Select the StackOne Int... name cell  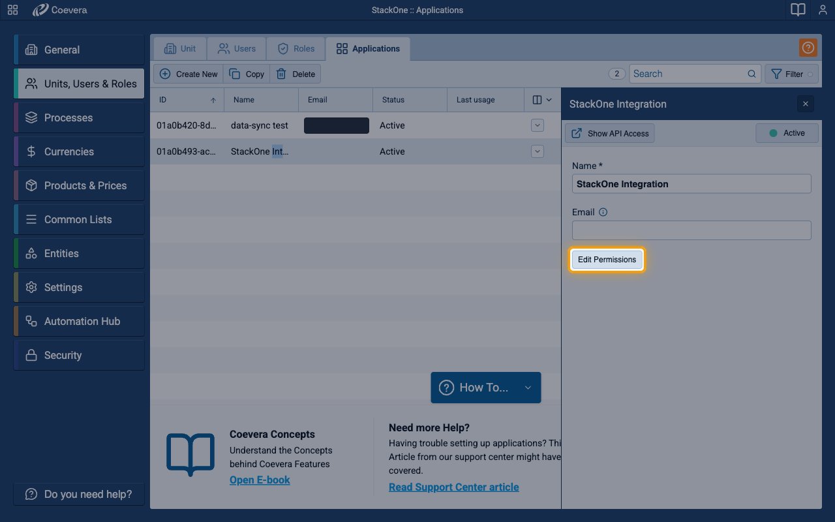(x=261, y=151)
